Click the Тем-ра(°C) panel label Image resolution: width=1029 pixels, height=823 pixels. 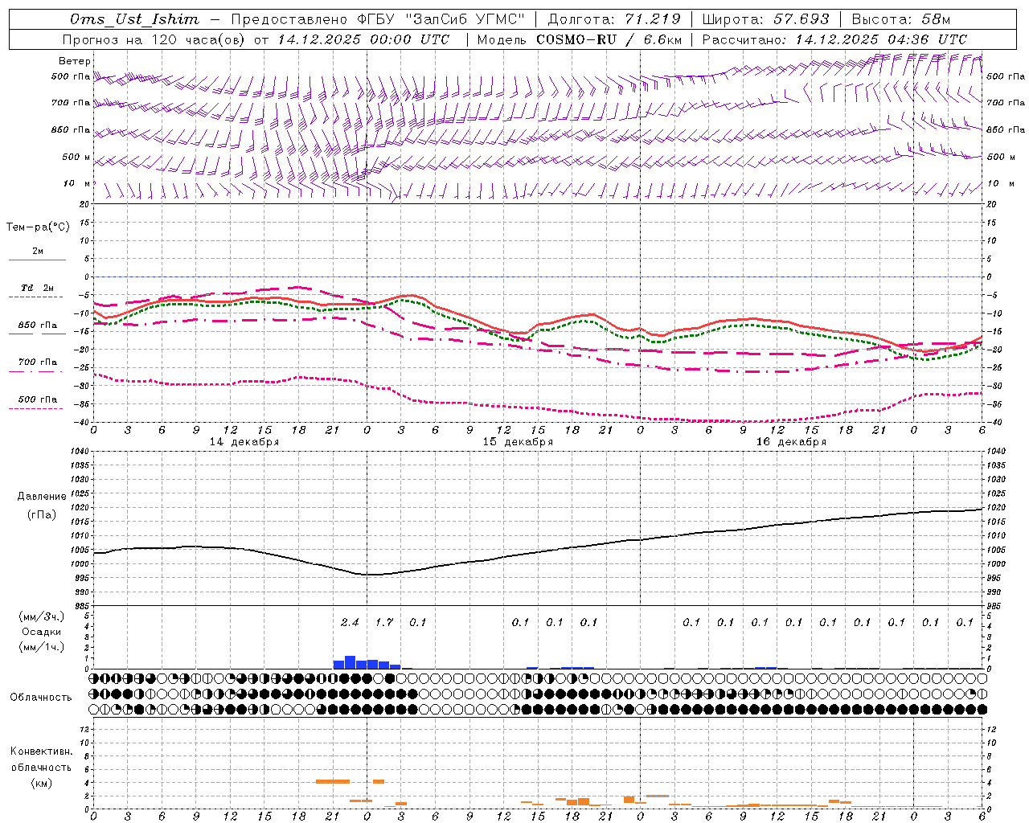(38, 227)
